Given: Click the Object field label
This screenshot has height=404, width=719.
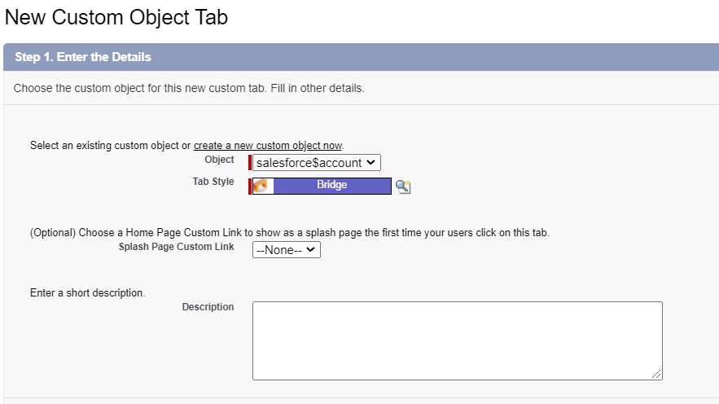Looking at the screenshot, I should coord(219,160).
